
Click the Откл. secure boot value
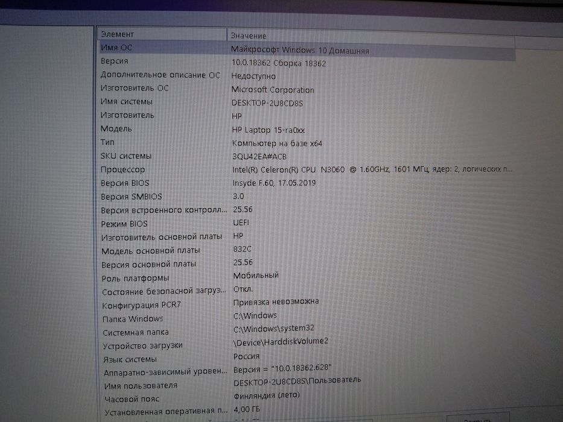point(243,289)
